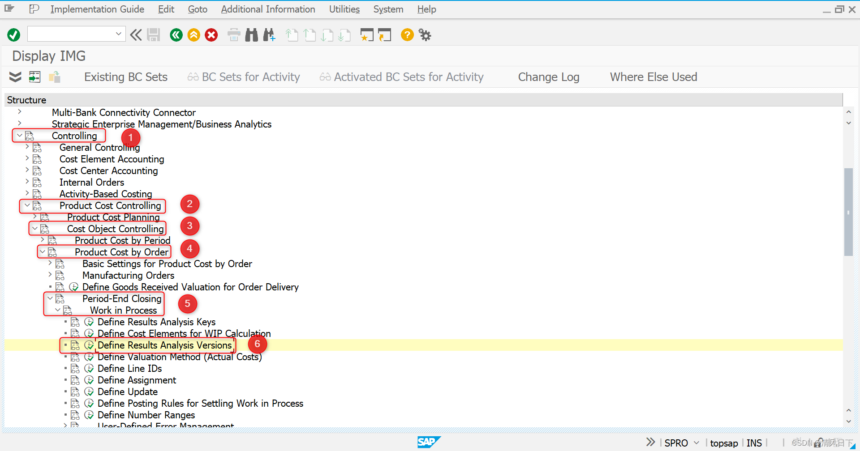Viewport: 860px width, 451px height.
Task: Click the tree vertical scrollbar thumb
Action: pyautogui.click(x=848, y=212)
